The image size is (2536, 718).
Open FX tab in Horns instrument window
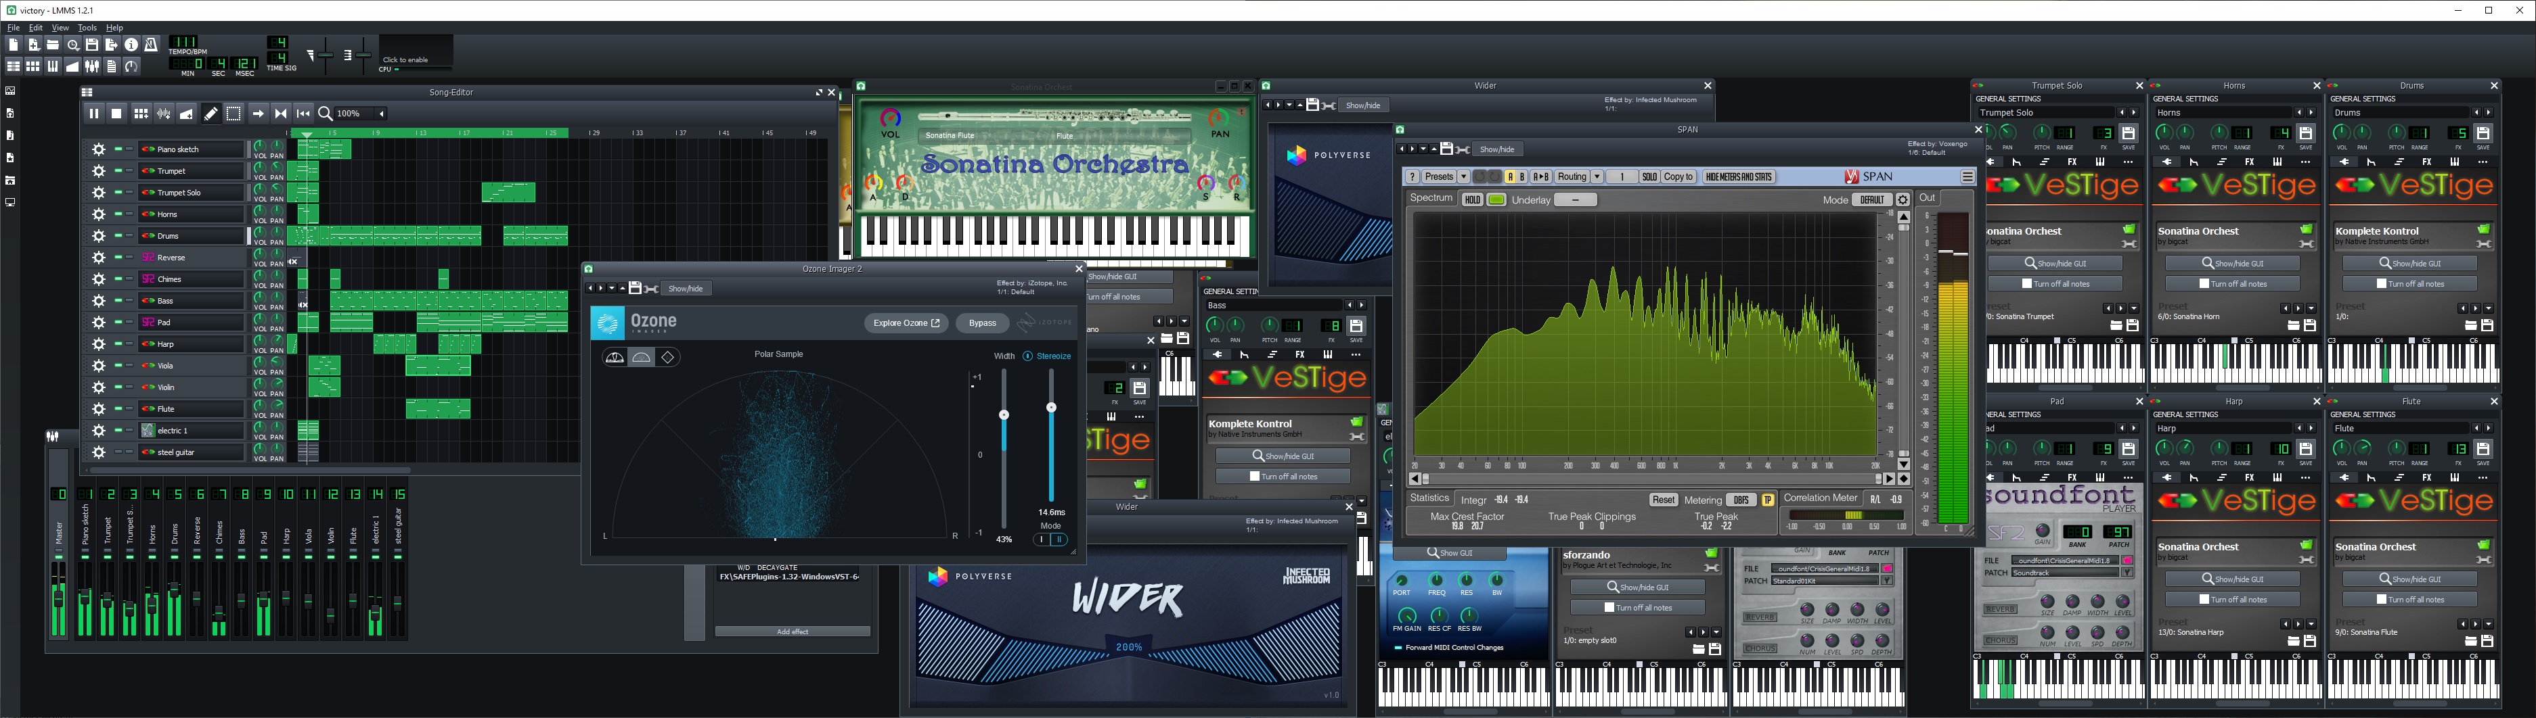coord(2250,162)
